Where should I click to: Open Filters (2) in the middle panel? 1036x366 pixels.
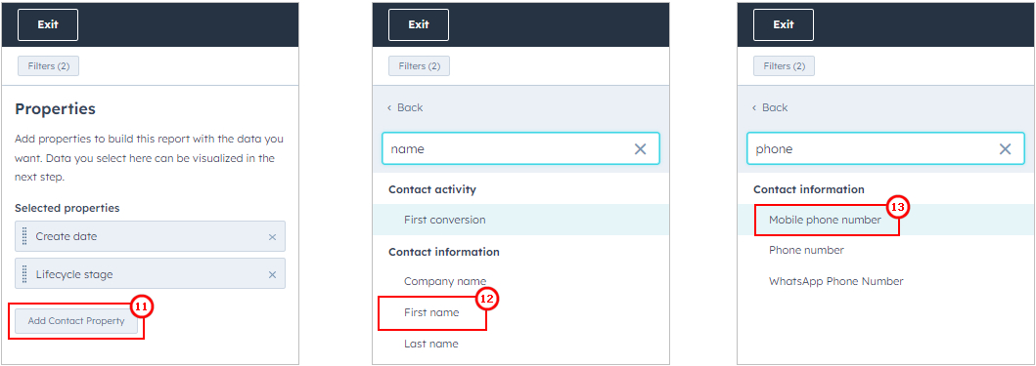click(x=419, y=66)
